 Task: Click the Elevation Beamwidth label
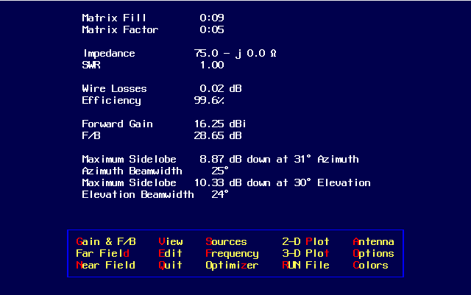[138, 194]
